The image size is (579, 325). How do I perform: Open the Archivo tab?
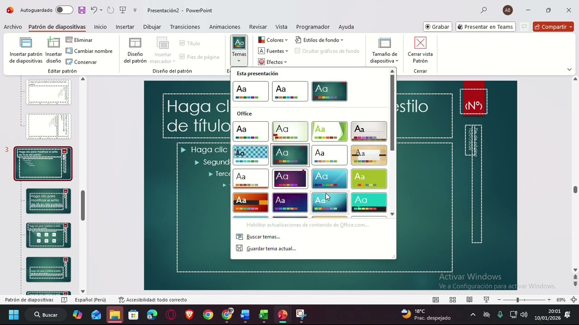coord(13,27)
